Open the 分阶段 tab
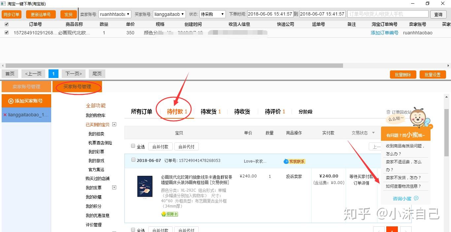This screenshot has width=451, height=232. (305, 112)
